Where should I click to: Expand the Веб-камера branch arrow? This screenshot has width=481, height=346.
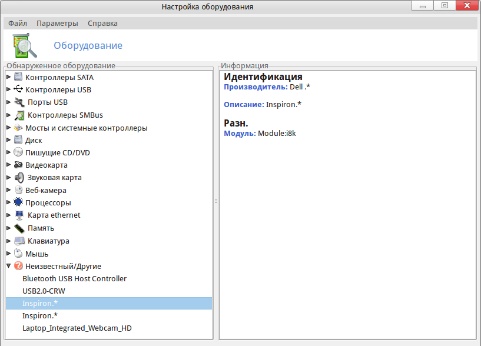click(9, 190)
